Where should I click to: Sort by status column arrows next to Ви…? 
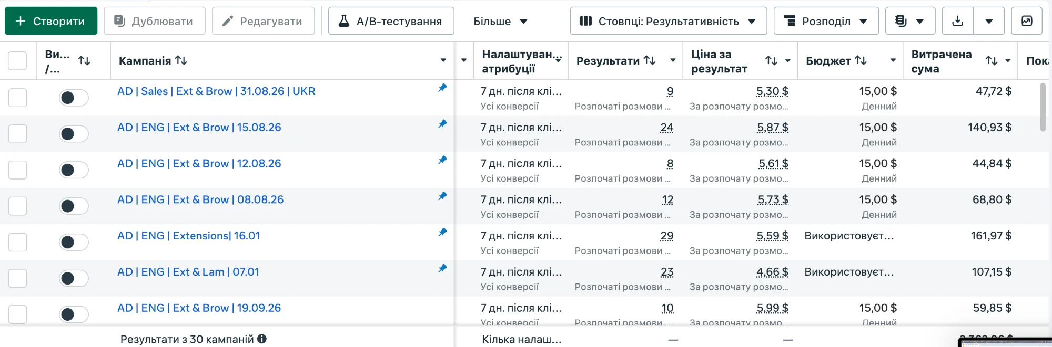tap(84, 61)
